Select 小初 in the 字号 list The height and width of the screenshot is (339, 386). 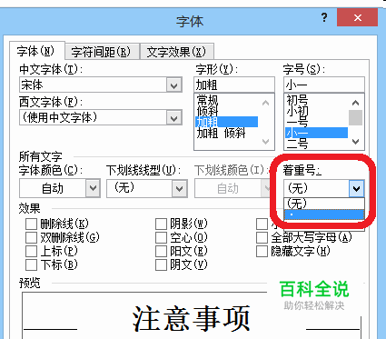(x=316, y=111)
